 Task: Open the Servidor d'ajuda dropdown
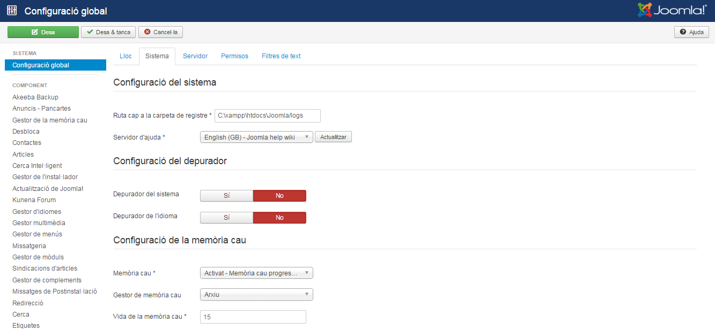coord(256,137)
